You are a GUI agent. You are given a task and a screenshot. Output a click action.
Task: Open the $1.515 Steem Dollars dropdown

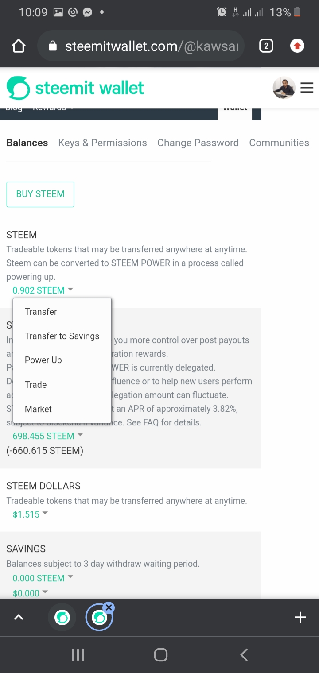click(x=30, y=514)
